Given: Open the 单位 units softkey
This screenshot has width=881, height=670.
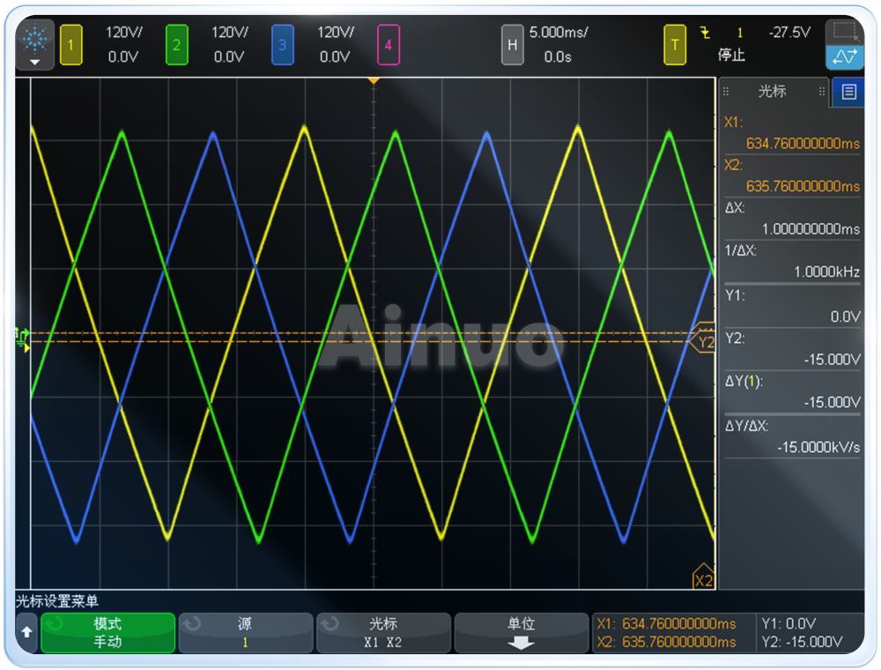Looking at the screenshot, I should click(521, 632).
